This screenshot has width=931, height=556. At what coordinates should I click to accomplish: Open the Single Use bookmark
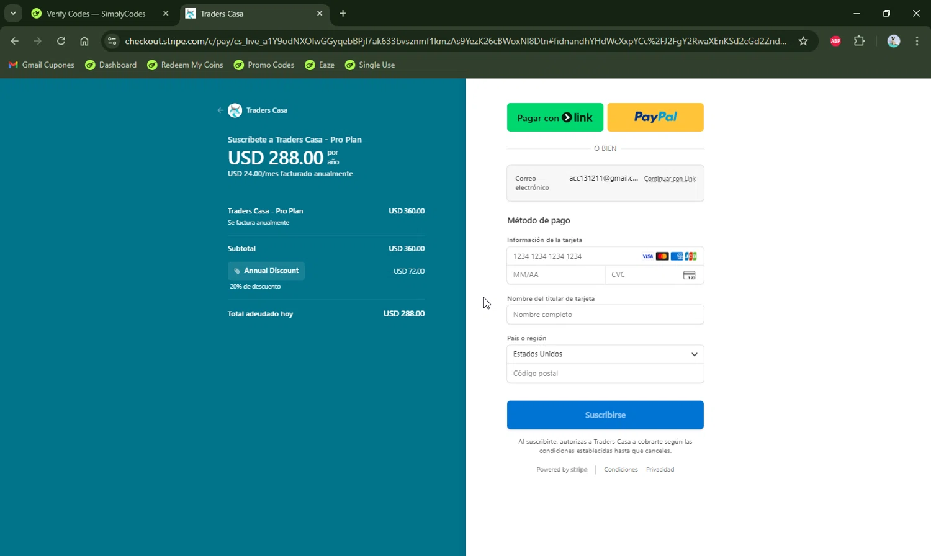click(370, 65)
